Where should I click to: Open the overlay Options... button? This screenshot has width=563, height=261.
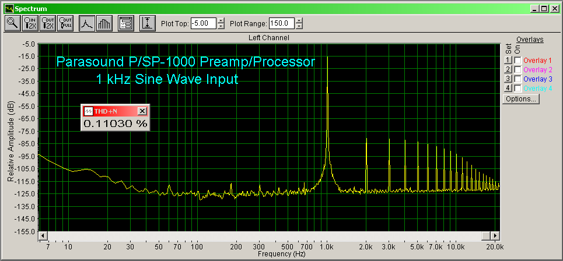pos(521,99)
